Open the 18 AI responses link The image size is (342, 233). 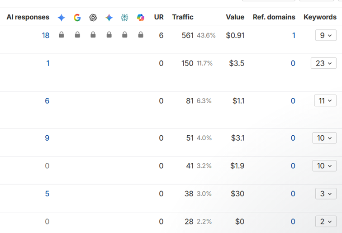tap(46, 35)
